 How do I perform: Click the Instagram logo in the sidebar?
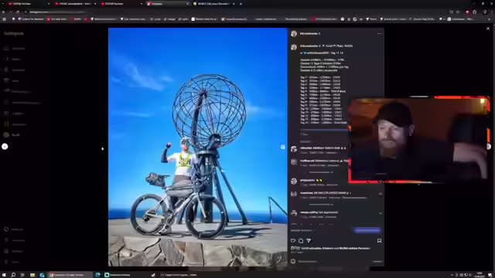[x=14, y=33]
